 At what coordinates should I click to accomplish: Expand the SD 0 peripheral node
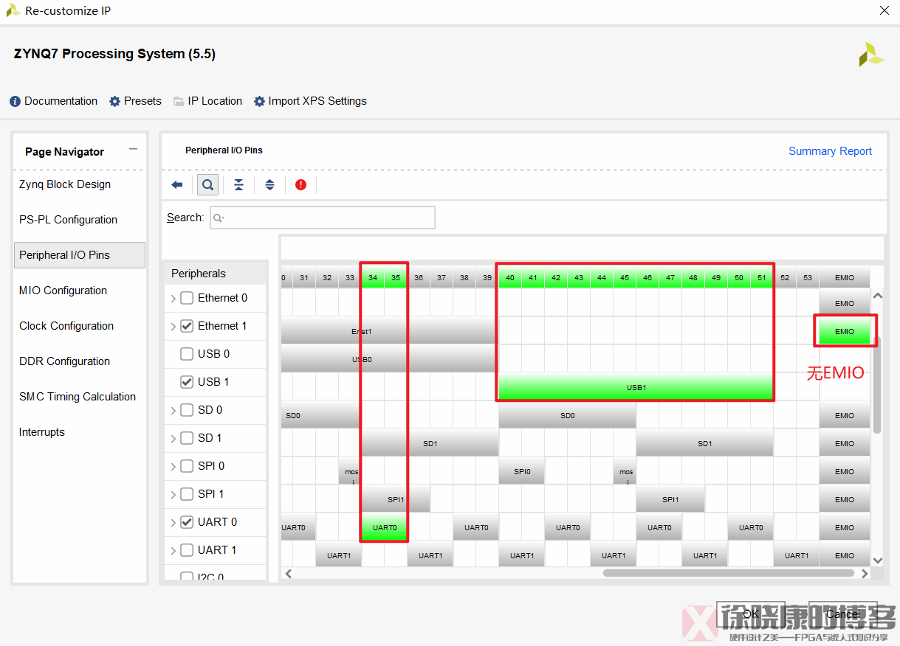click(174, 411)
